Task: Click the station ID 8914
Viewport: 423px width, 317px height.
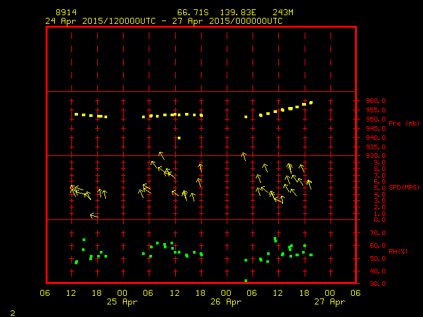Action: 66,13
